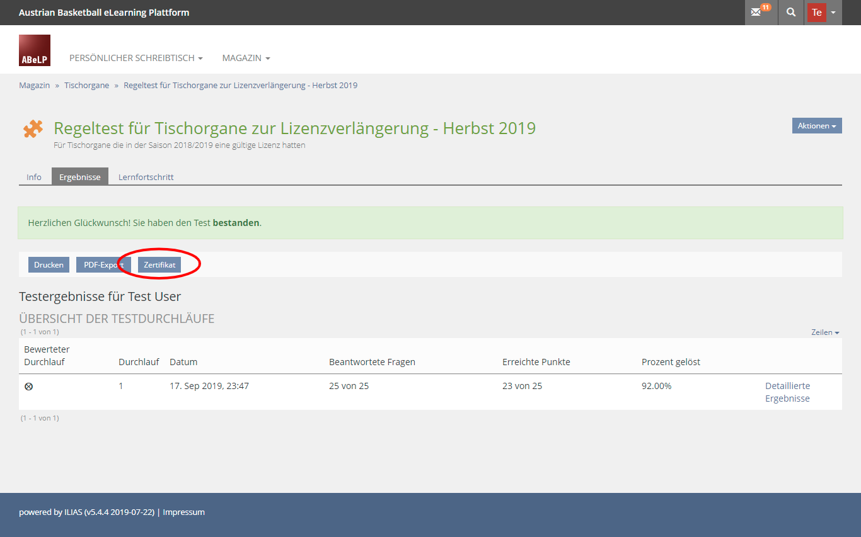Expand Persönlicher Schreibtisch menu
The image size is (861, 537).
136,58
